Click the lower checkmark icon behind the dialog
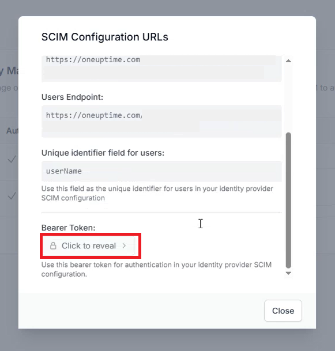Screen dimensions: 335x351 pos(12,196)
